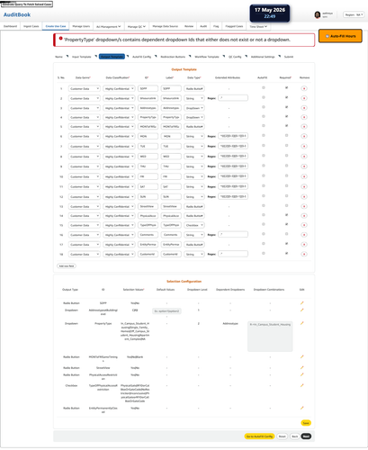Go to Workflow Template step
Screen dimensions: 368x450
pyautogui.click(x=207, y=57)
